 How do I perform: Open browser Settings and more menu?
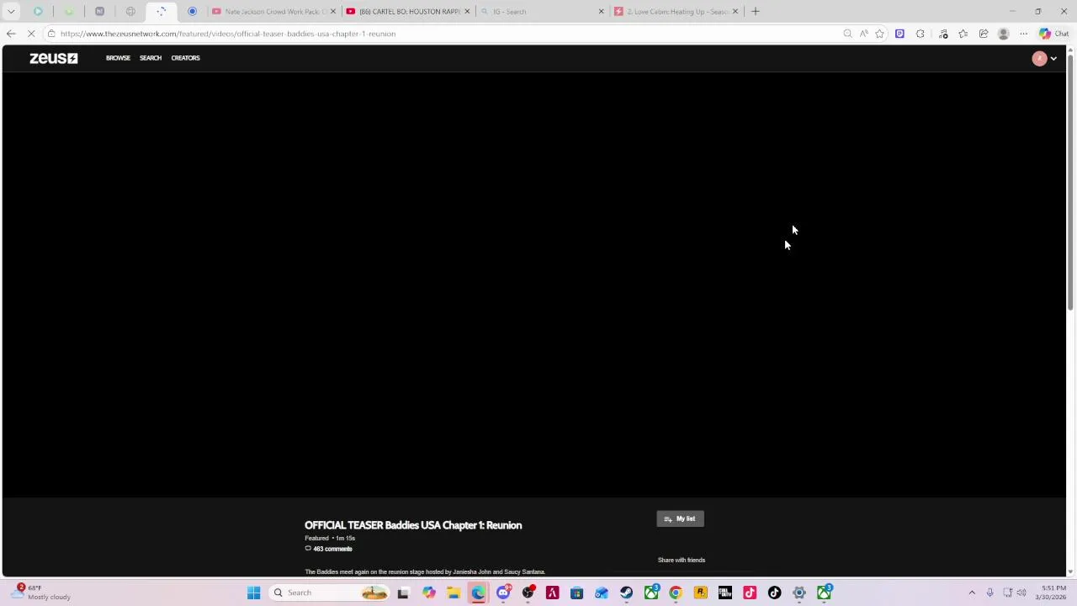1023,34
